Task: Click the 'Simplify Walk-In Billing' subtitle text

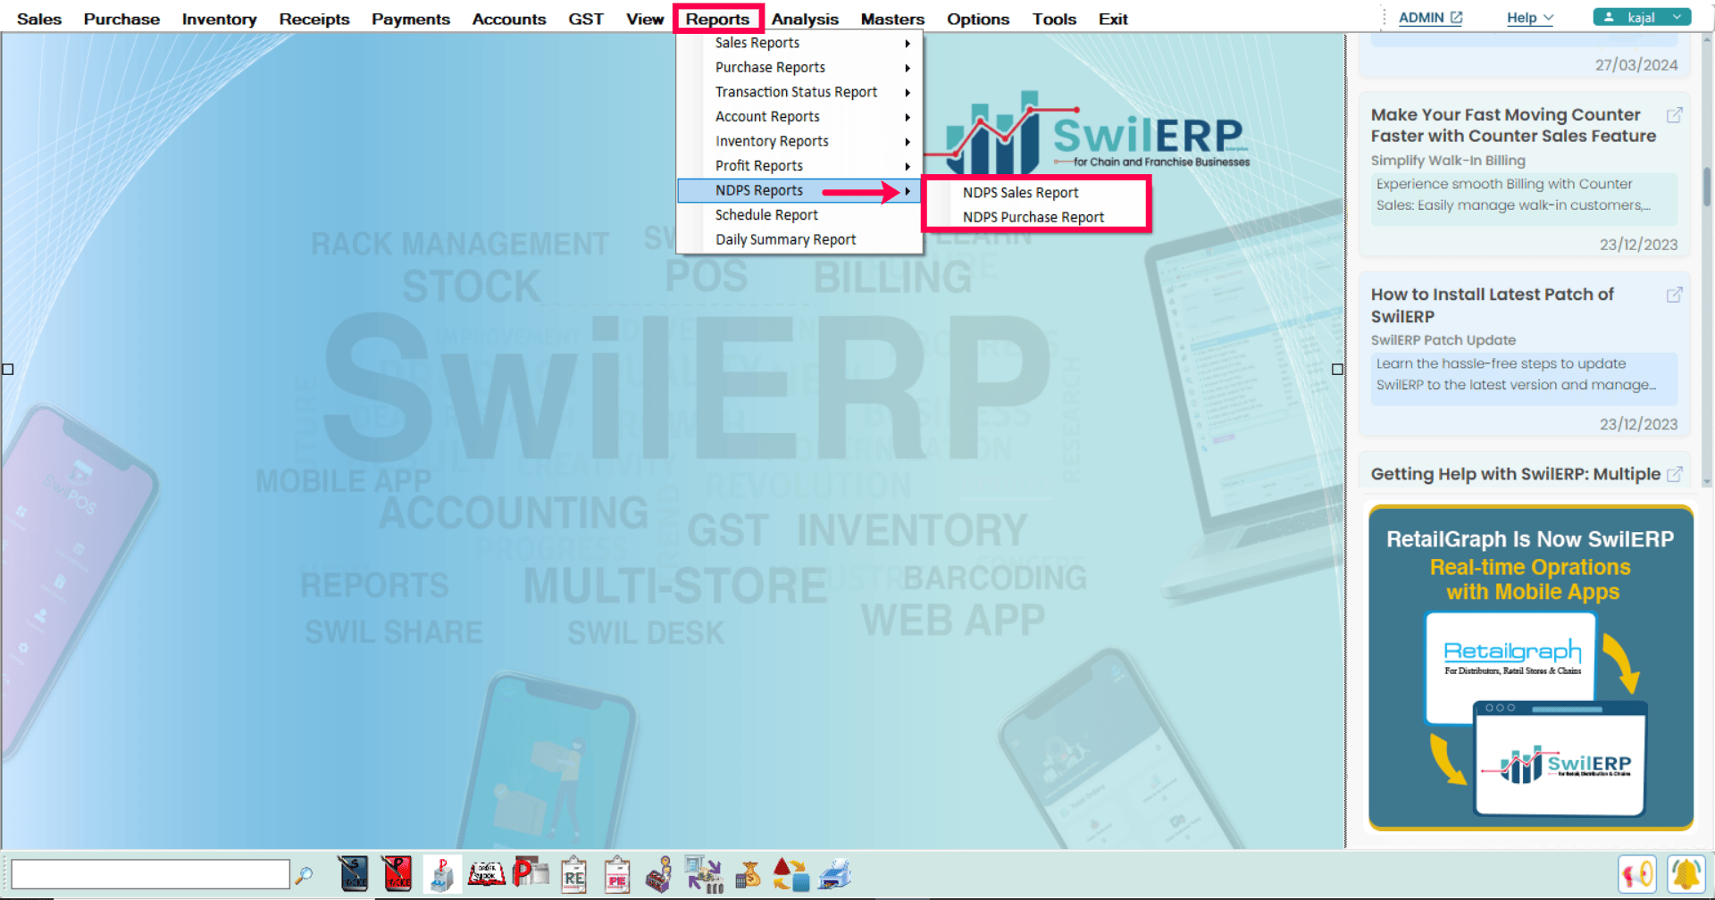Action: pyautogui.click(x=1448, y=161)
